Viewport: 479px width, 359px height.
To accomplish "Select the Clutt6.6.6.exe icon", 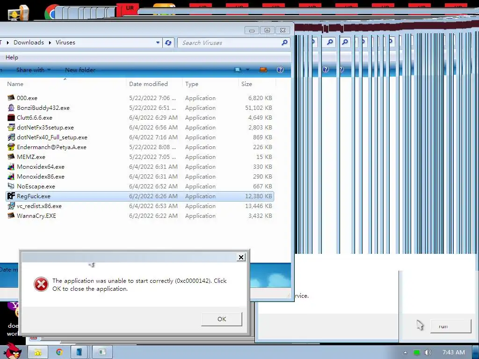I will 11,117.
